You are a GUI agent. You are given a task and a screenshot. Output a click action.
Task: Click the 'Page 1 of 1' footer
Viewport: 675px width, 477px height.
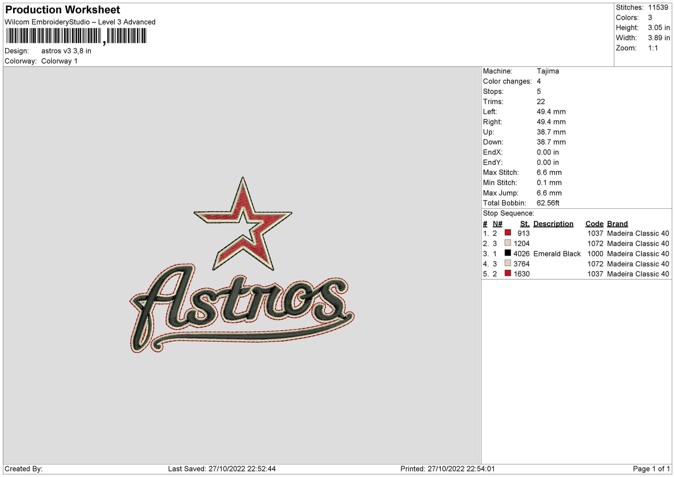coord(652,469)
